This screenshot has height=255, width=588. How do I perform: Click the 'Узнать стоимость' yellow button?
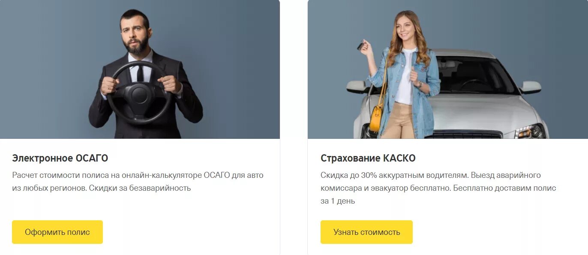[366, 232]
